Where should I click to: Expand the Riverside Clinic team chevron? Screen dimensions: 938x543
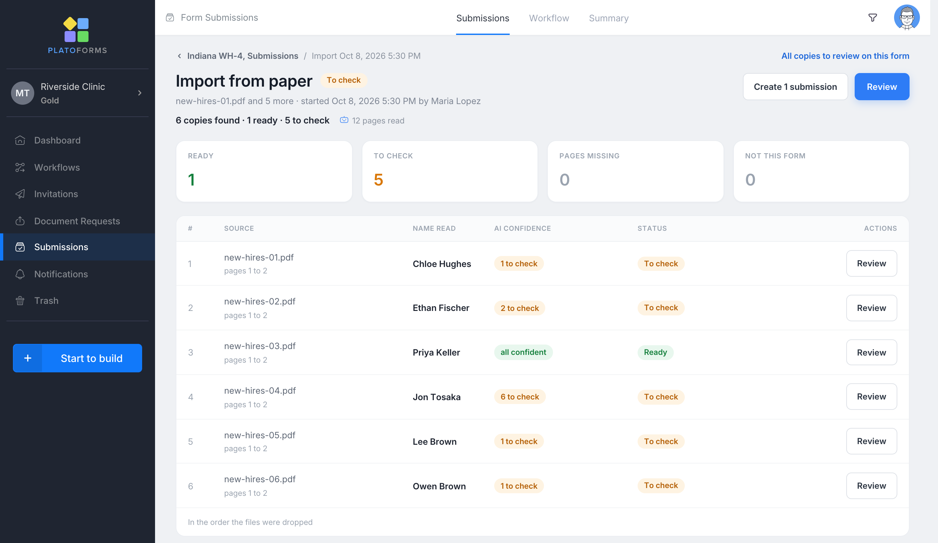point(140,93)
